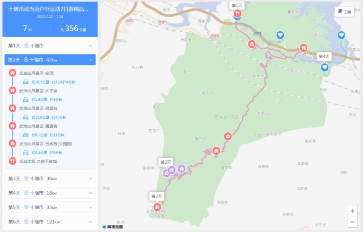Click the 第3天 label on the map
Image resolution: width=363 pixels, height=232 pixels.
[166, 162]
